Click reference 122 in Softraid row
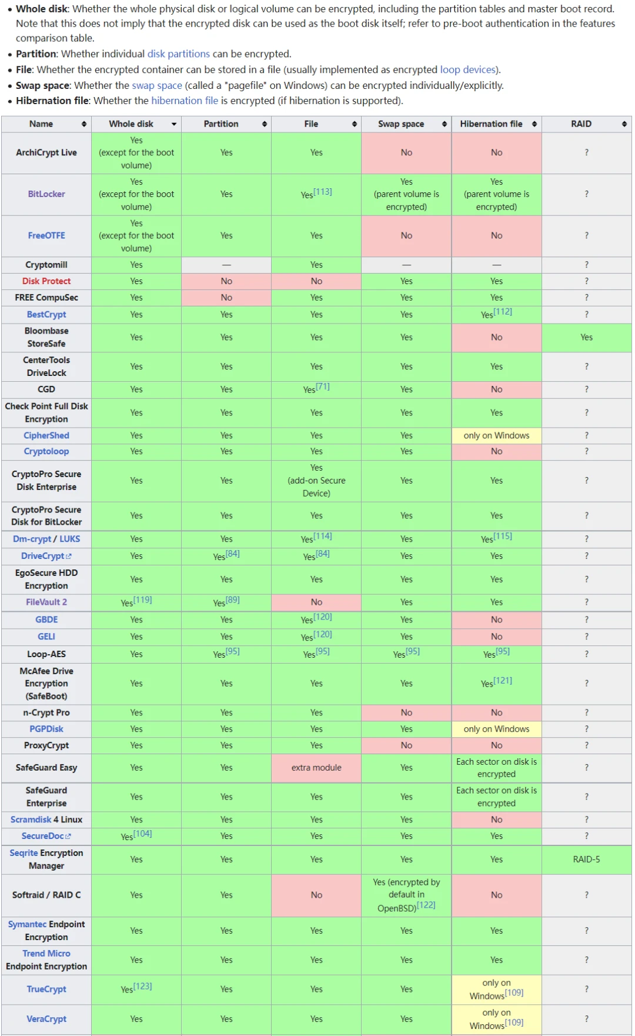This screenshot has width=635, height=1036. (426, 905)
